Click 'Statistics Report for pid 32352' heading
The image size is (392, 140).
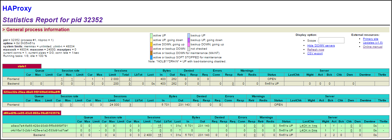point(53,20)
